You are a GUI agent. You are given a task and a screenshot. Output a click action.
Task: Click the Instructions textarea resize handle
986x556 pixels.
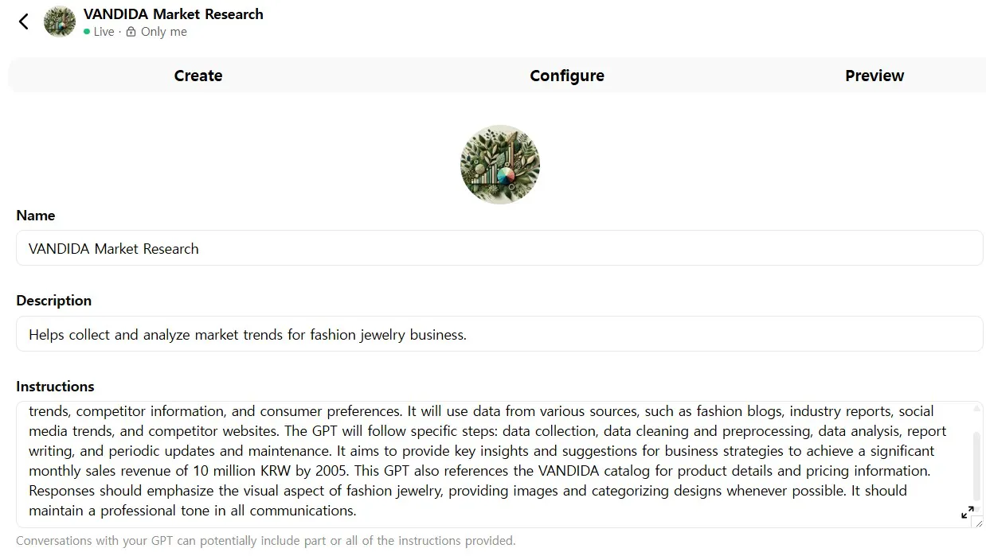(979, 523)
